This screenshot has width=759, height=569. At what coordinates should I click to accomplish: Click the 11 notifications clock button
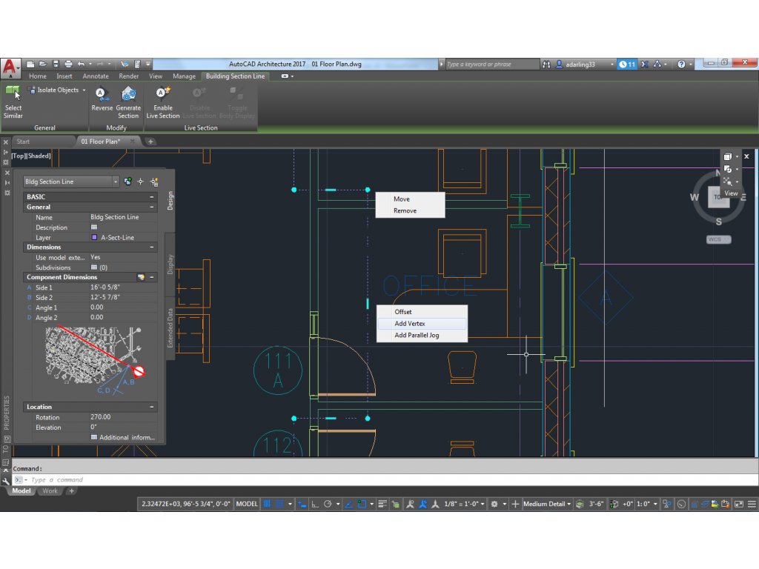pos(627,64)
